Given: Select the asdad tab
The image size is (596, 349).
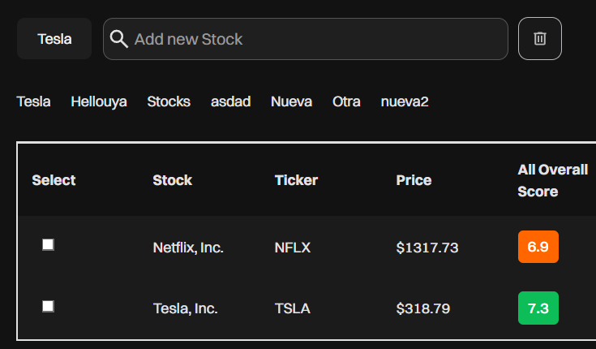Looking at the screenshot, I should (231, 101).
